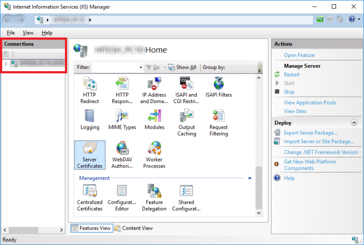
Task: Click Import Server or Site Package
Action: point(319,141)
